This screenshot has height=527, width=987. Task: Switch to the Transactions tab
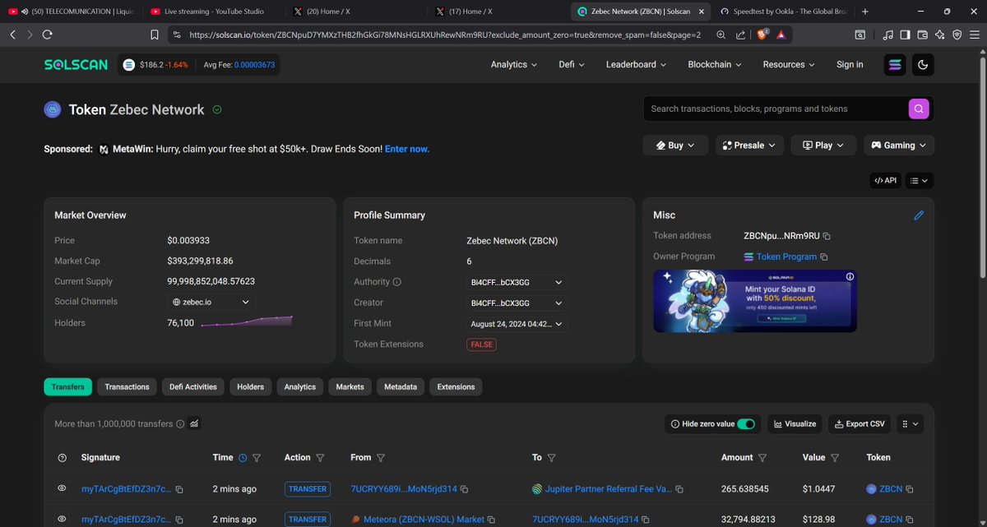127,387
